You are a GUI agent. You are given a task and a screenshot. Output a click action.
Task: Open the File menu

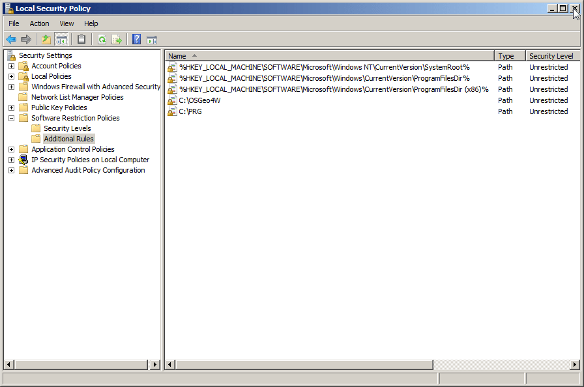pyautogui.click(x=14, y=23)
